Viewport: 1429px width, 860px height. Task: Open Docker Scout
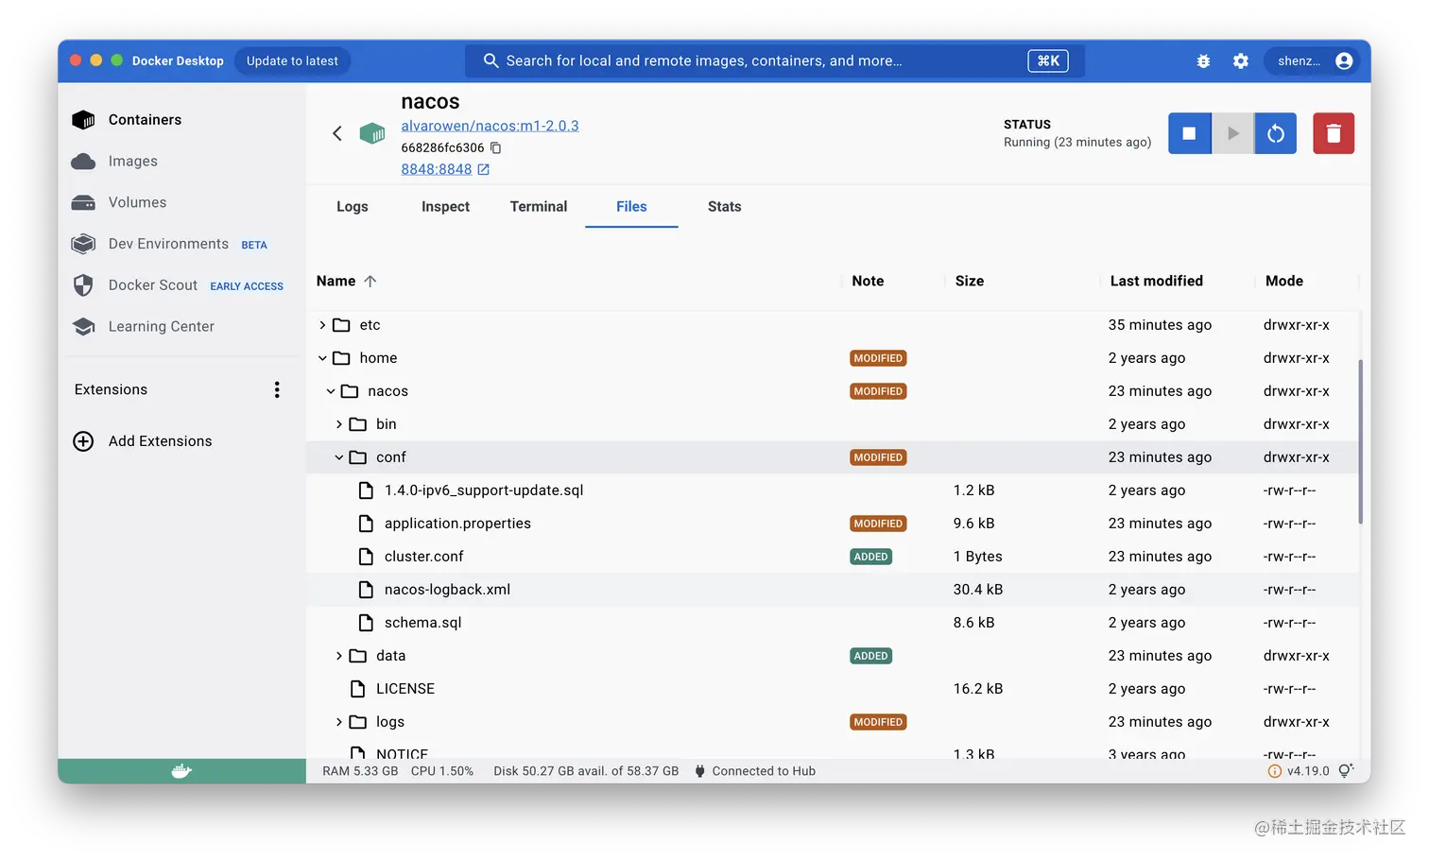coord(153,285)
